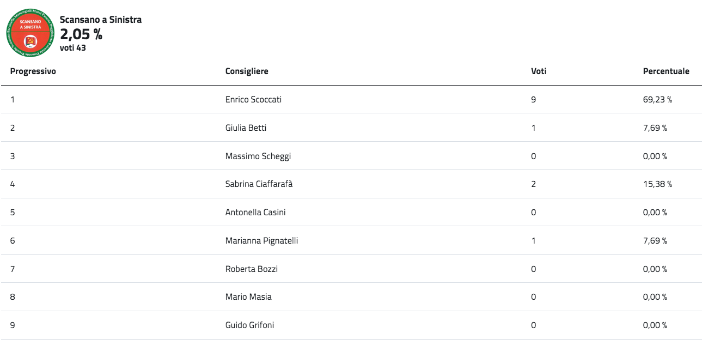The image size is (702, 345).
Task: Select candidate Giulia Betti
Action: (246, 128)
